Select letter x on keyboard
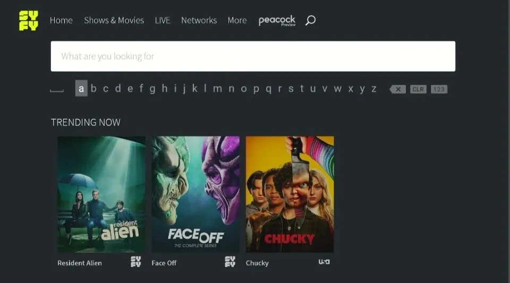This screenshot has width=510, height=283. (x=351, y=89)
